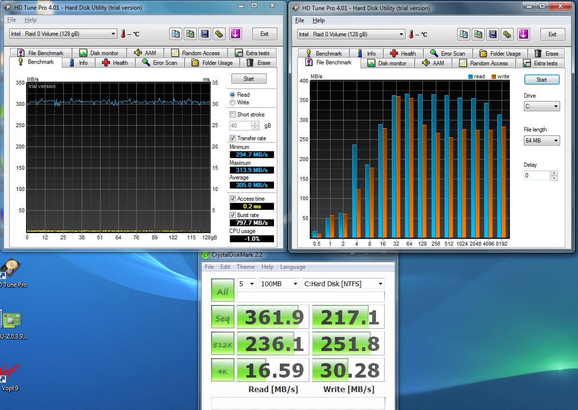Click purple down-arrow icon in Benchmark window toolbar
This screenshot has width=578, height=410.
tap(235, 34)
